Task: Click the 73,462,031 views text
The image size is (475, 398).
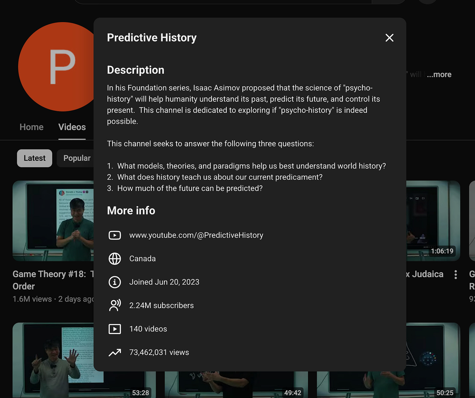Action: 159,352
